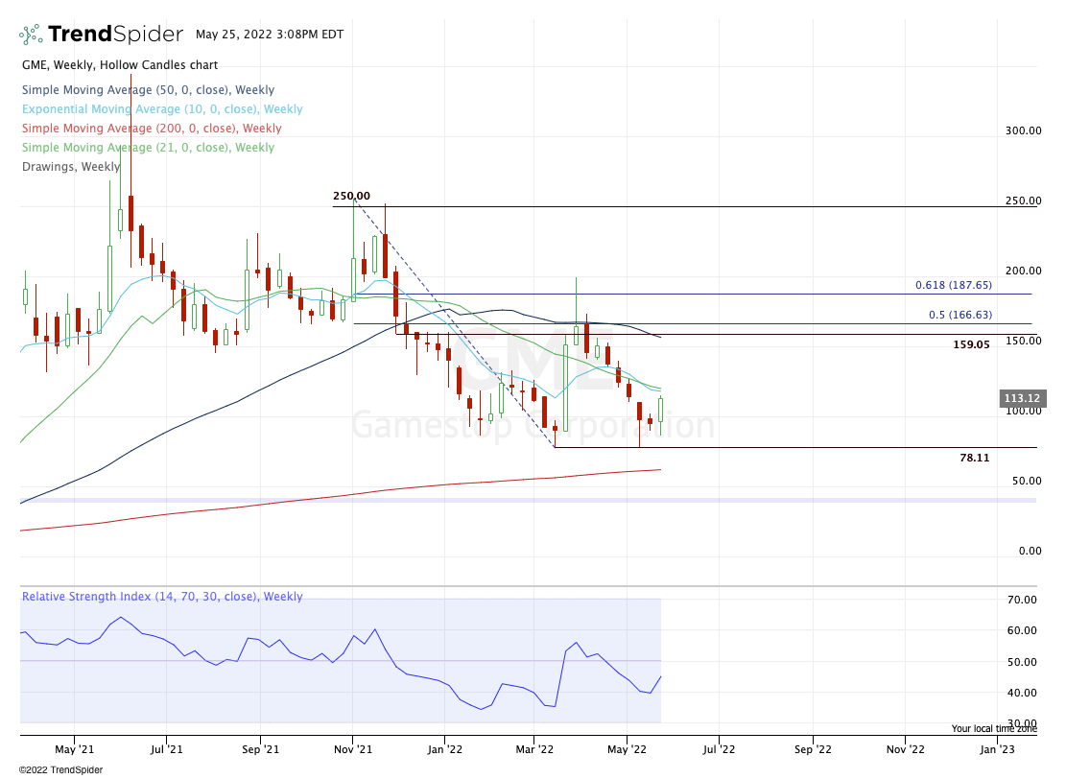Click the 300.00 price axis label
This screenshot has width=1066, height=779.
coord(1024,130)
